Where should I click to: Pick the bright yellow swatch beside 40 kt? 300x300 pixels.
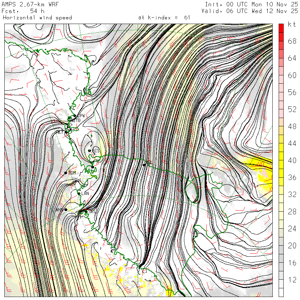point(281,156)
